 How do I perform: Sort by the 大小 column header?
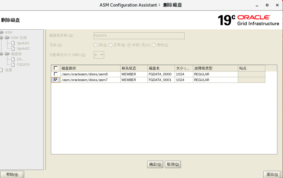(184, 68)
